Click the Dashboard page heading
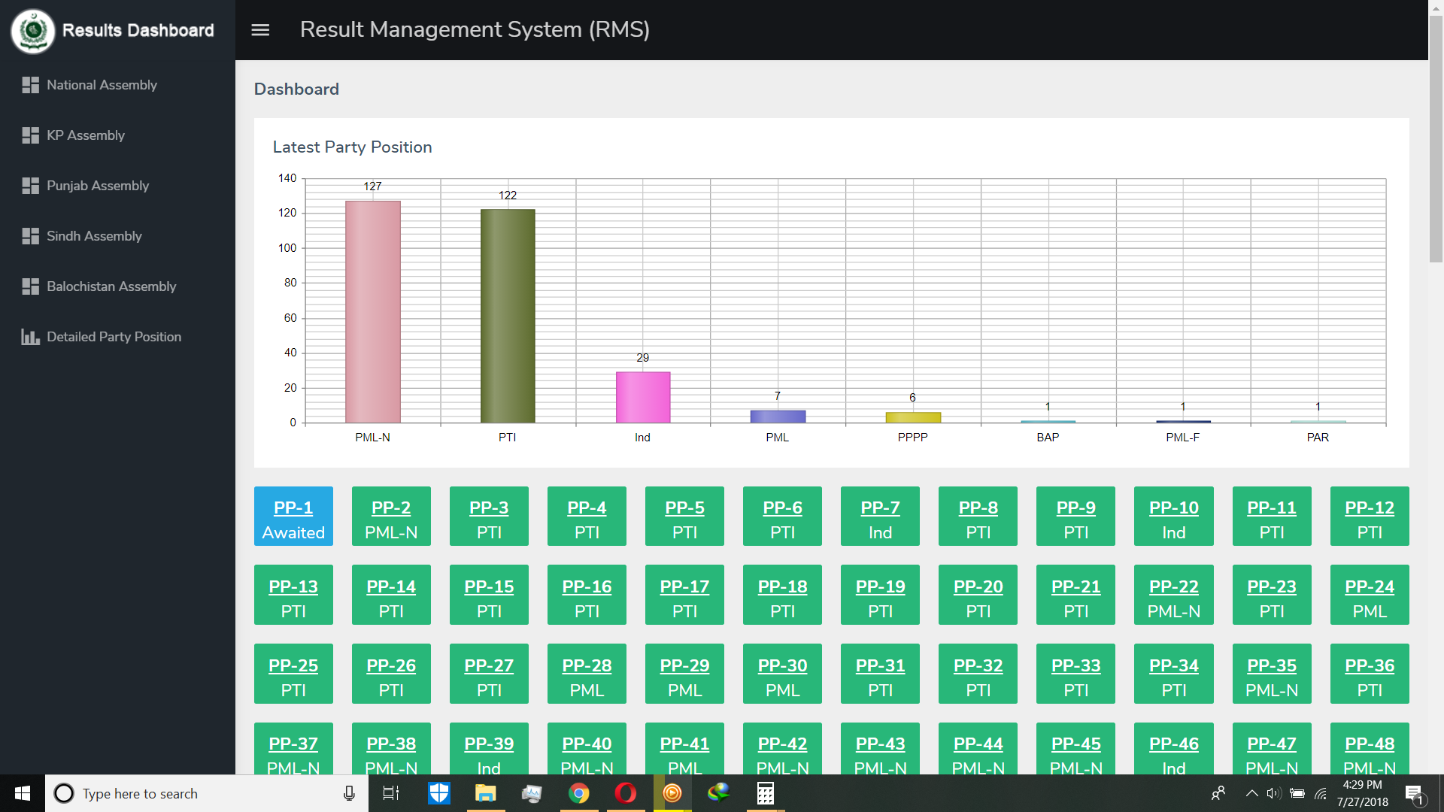 296,89
